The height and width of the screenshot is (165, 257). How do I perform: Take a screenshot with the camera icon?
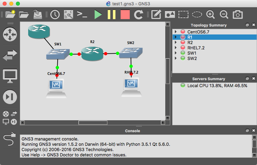[238, 15]
